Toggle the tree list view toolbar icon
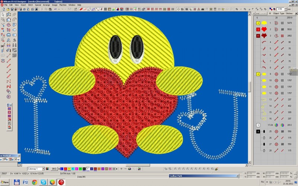Viewport: 298px width, 186px height. [135, 9]
